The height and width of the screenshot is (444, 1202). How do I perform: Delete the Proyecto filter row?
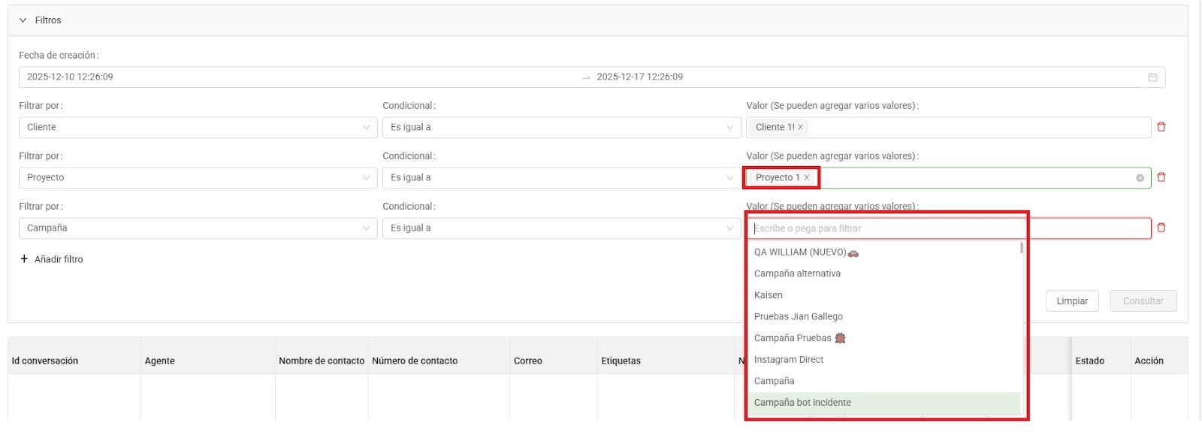click(1161, 177)
